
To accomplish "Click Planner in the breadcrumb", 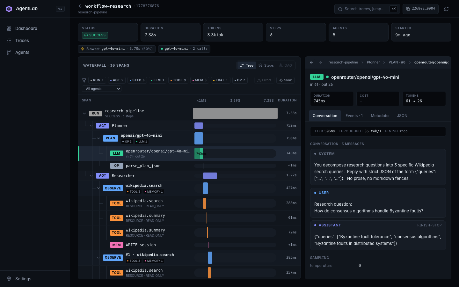I will point(373,63).
